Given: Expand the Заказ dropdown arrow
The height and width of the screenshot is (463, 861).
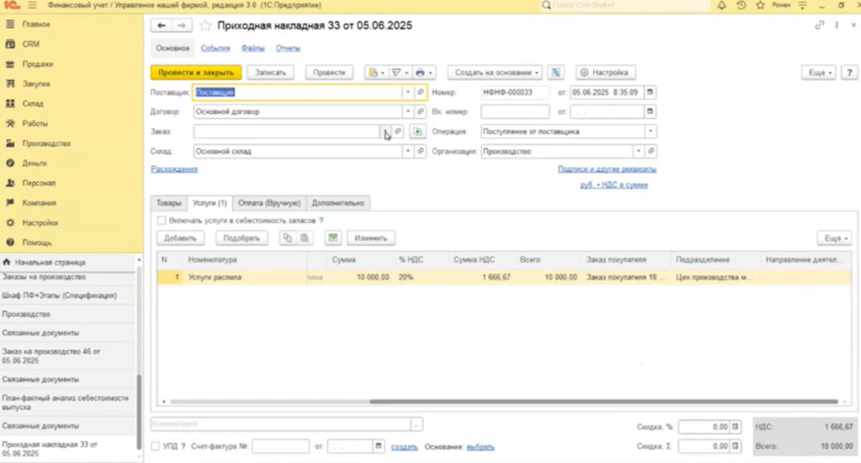Looking at the screenshot, I should point(385,131).
